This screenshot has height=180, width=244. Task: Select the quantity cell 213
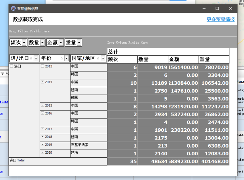(152, 146)
